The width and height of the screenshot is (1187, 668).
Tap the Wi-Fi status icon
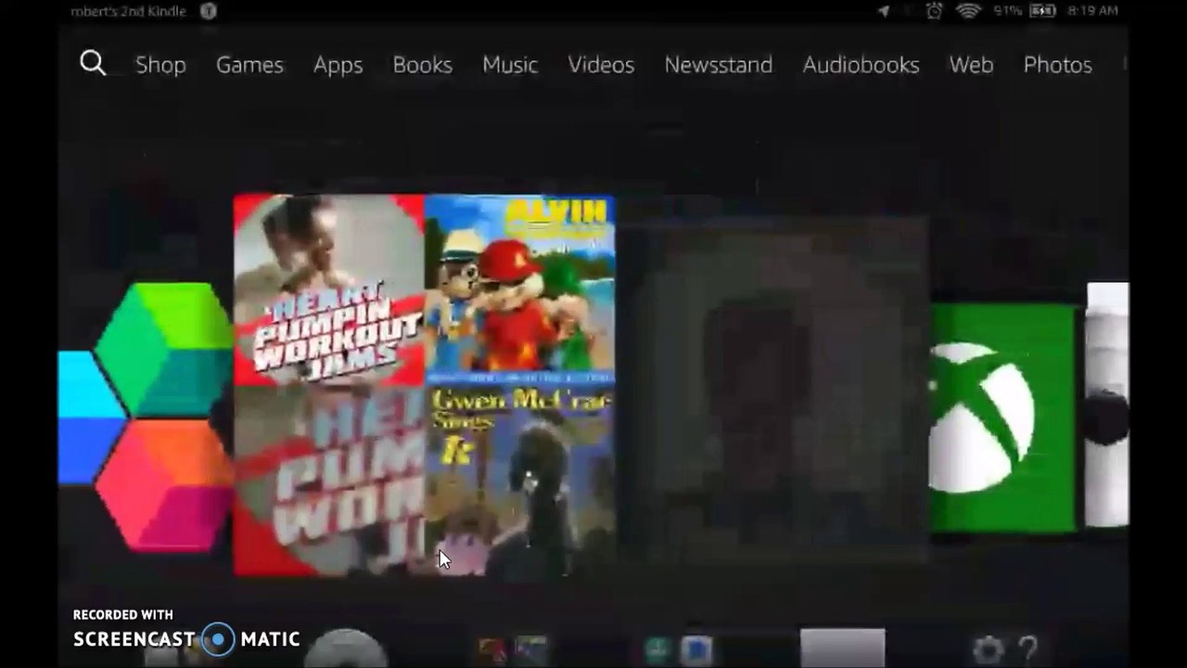point(968,11)
